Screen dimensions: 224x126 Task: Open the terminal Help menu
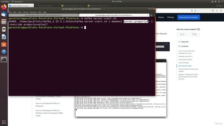(x=44, y=12)
